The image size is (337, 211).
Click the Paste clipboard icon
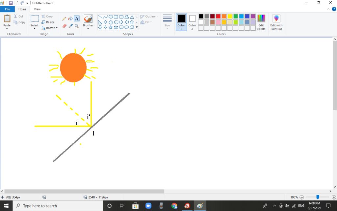point(7,18)
